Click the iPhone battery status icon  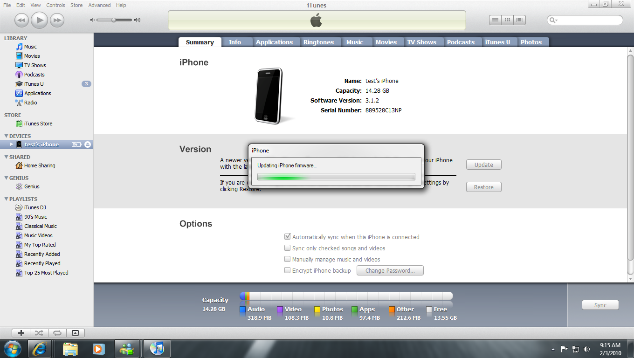coord(76,145)
